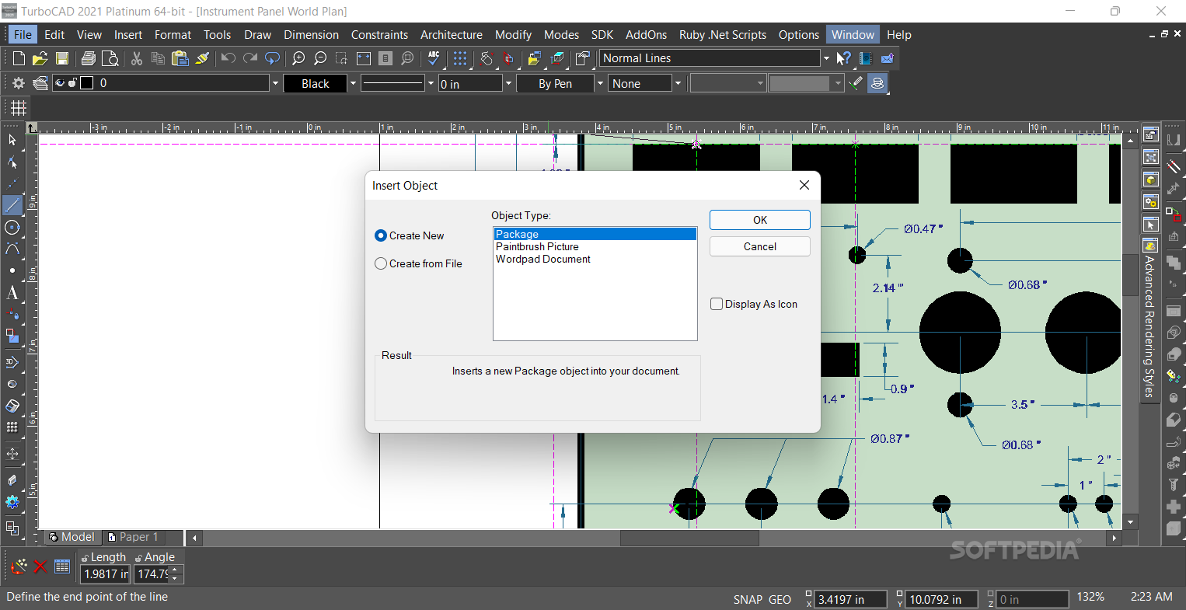Select the Arc tool in the left toolbar

12,249
